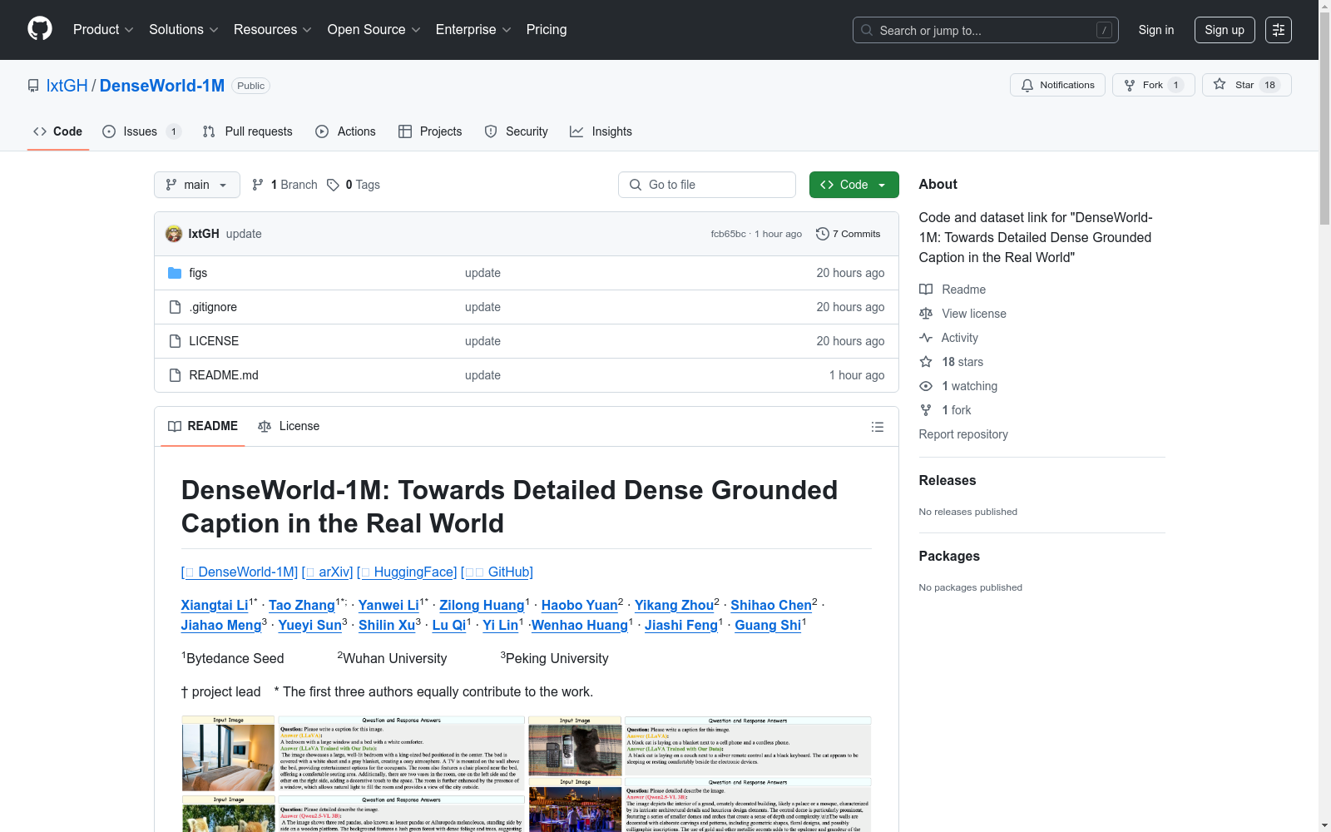Screen dimensions: 1331x832
Task: Expand the main branch dropdown
Action: click(196, 185)
